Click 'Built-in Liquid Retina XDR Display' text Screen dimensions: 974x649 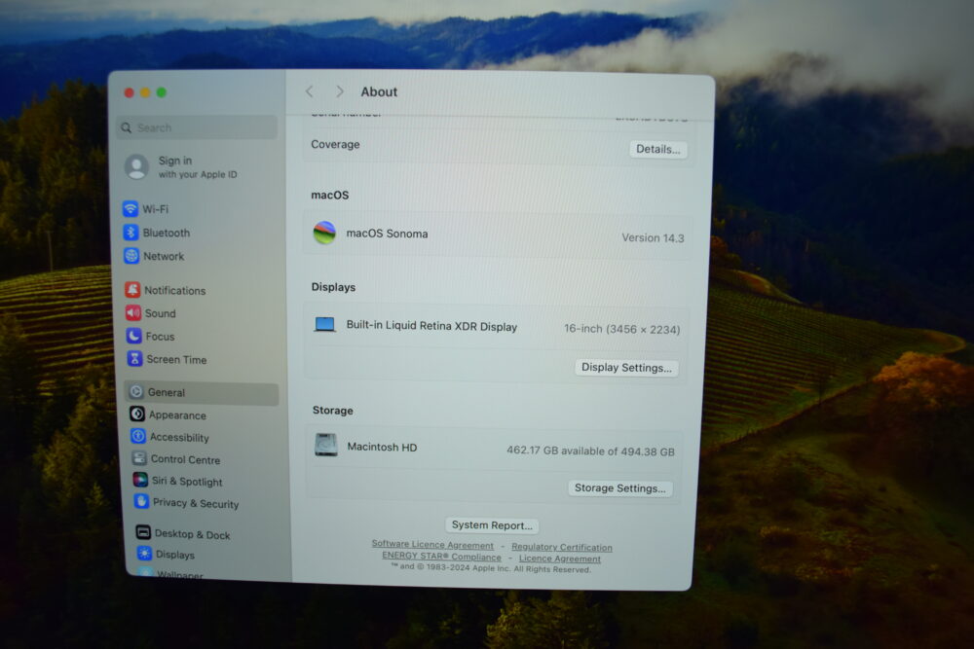(x=431, y=326)
